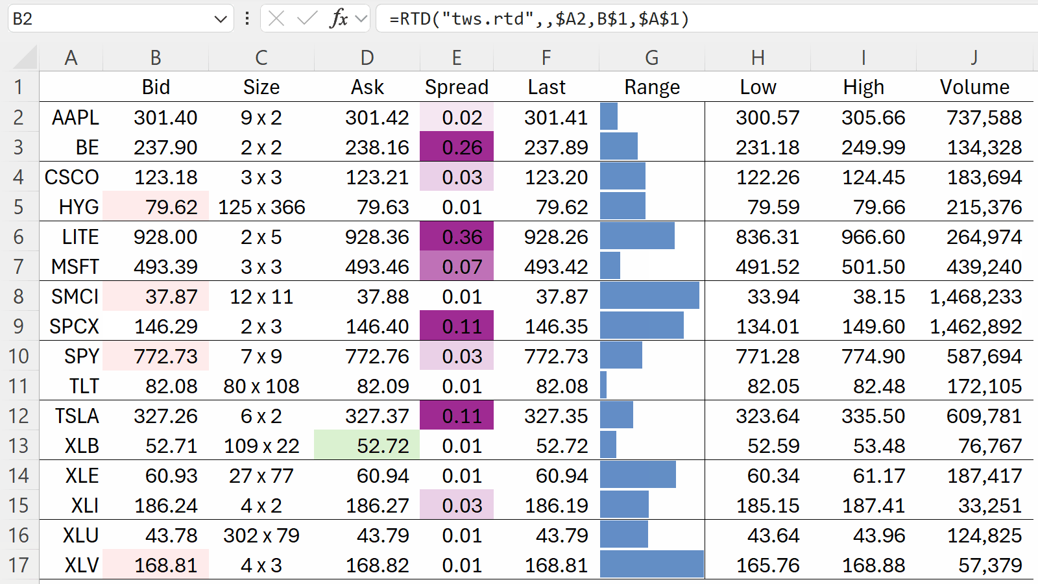Click the LITE spread cell 0.36

tap(457, 236)
